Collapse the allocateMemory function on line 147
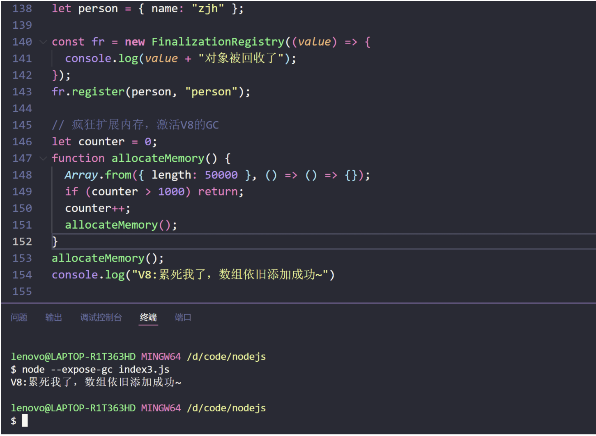 coord(43,158)
